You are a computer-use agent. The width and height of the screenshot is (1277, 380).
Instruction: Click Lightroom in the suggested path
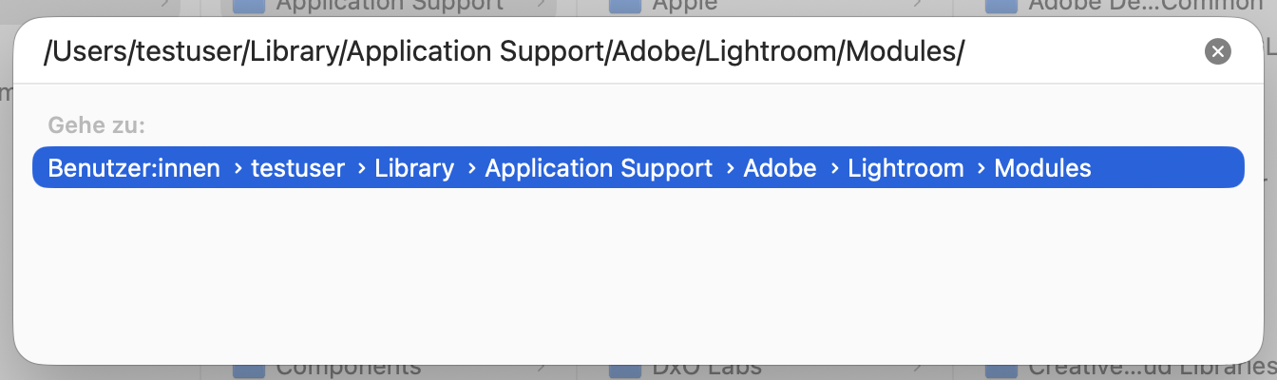[905, 168]
